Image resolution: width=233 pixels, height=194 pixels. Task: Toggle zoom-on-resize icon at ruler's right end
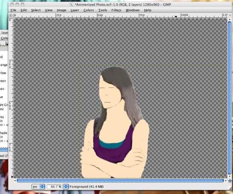[230, 15]
